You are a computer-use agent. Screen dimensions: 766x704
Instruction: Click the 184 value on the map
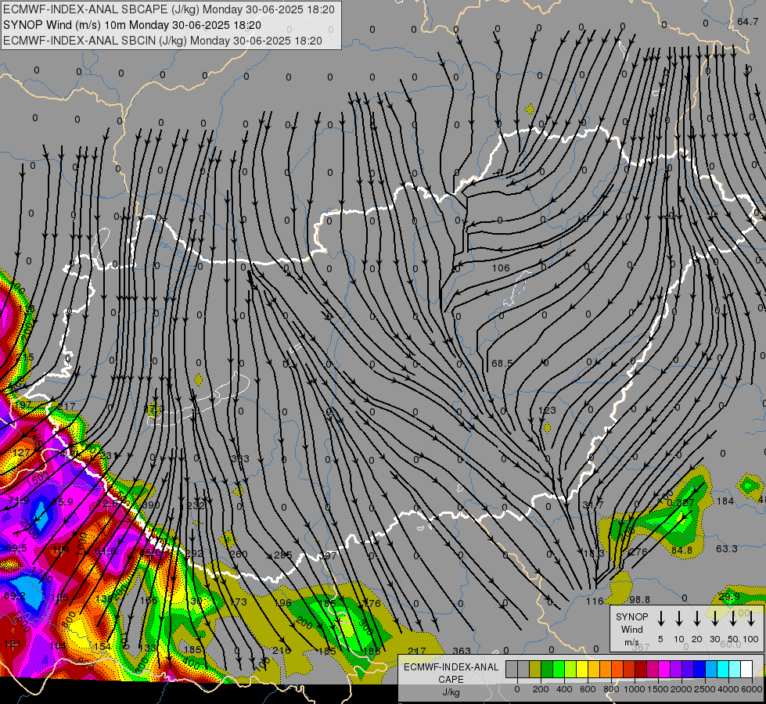(x=725, y=501)
